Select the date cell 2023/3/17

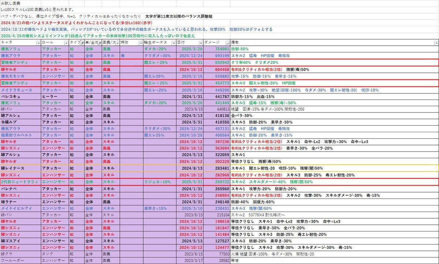click(190, 261)
